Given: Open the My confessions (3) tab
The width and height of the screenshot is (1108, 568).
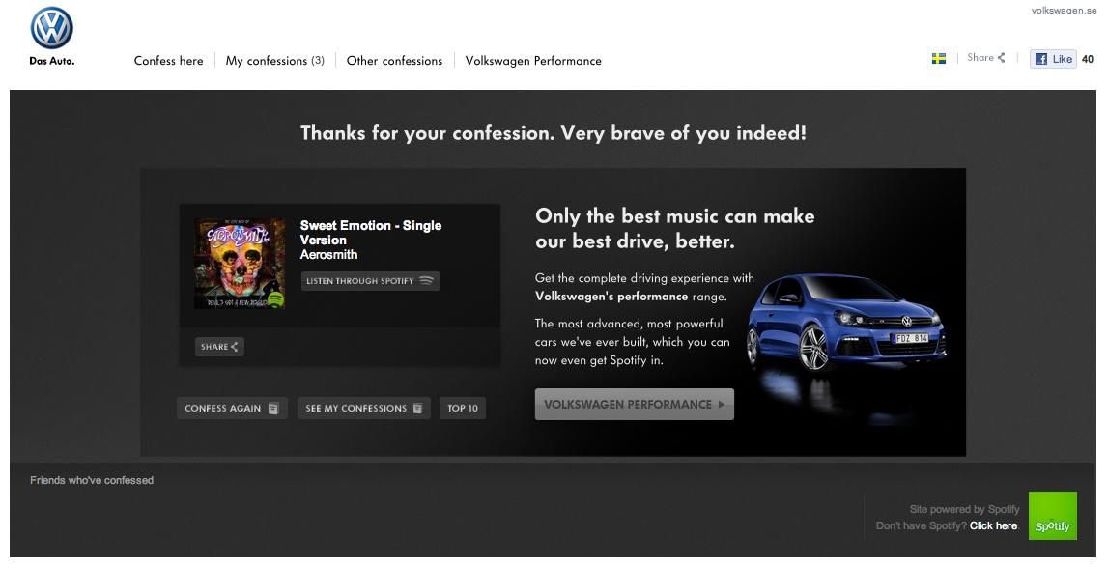Looking at the screenshot, I should point(275,61).
